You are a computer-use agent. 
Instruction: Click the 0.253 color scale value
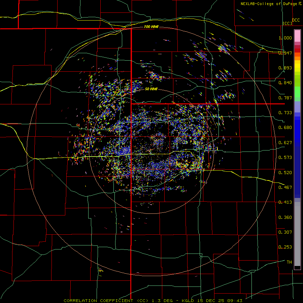[x=285, y=247]
